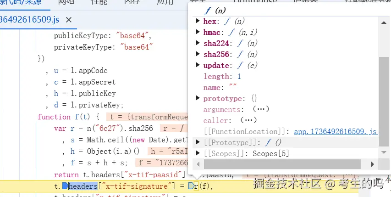Expand the sha224 function property

198,43
